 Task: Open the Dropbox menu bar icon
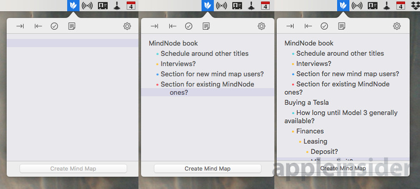[415, 6]
